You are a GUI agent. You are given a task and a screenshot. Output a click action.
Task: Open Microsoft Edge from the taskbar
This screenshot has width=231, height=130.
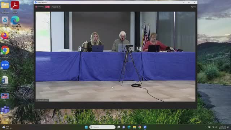(x=129, y=127)
